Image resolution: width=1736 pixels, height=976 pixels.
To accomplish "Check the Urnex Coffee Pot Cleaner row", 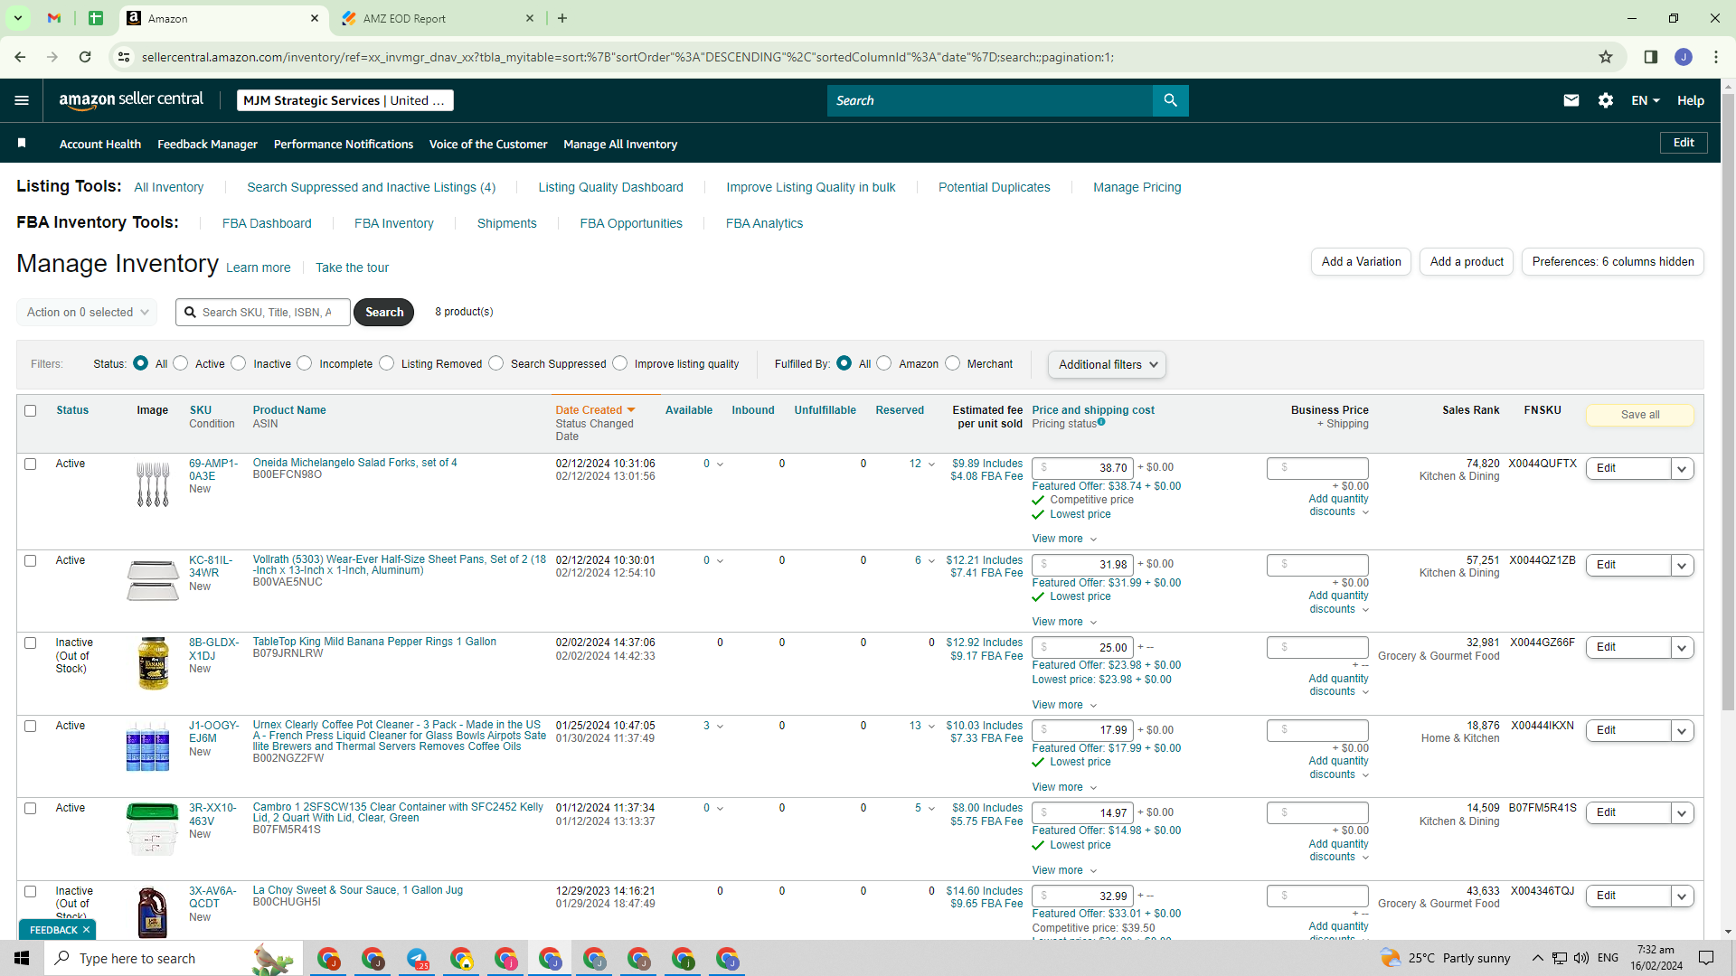I will pyautogui.click(x=31, y=726).
